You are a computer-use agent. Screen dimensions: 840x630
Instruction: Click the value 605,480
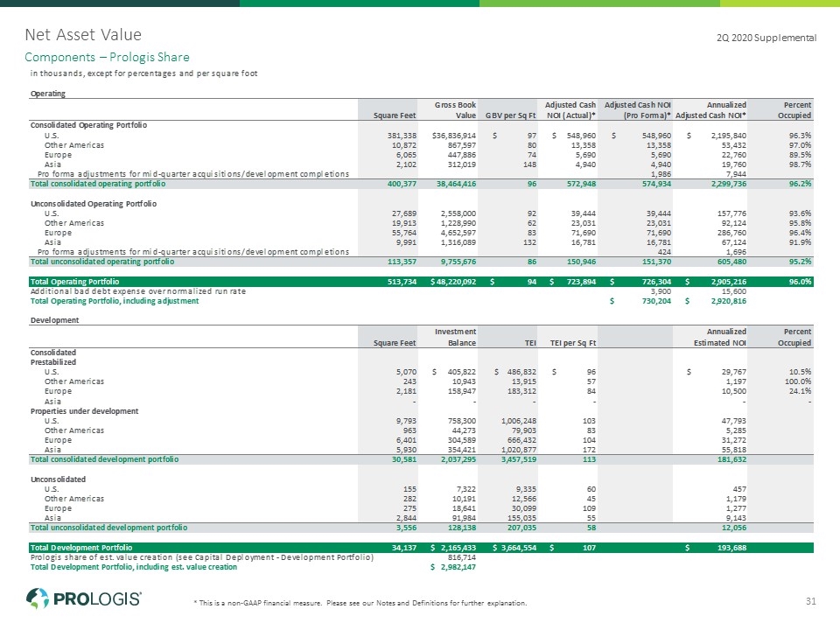click(731, 262)
